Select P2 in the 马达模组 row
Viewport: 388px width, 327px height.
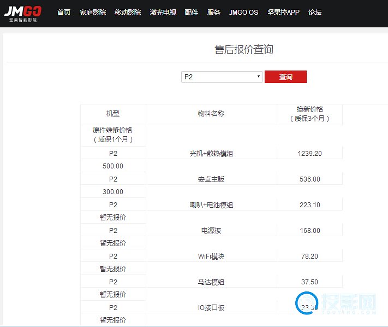[113, 282]
